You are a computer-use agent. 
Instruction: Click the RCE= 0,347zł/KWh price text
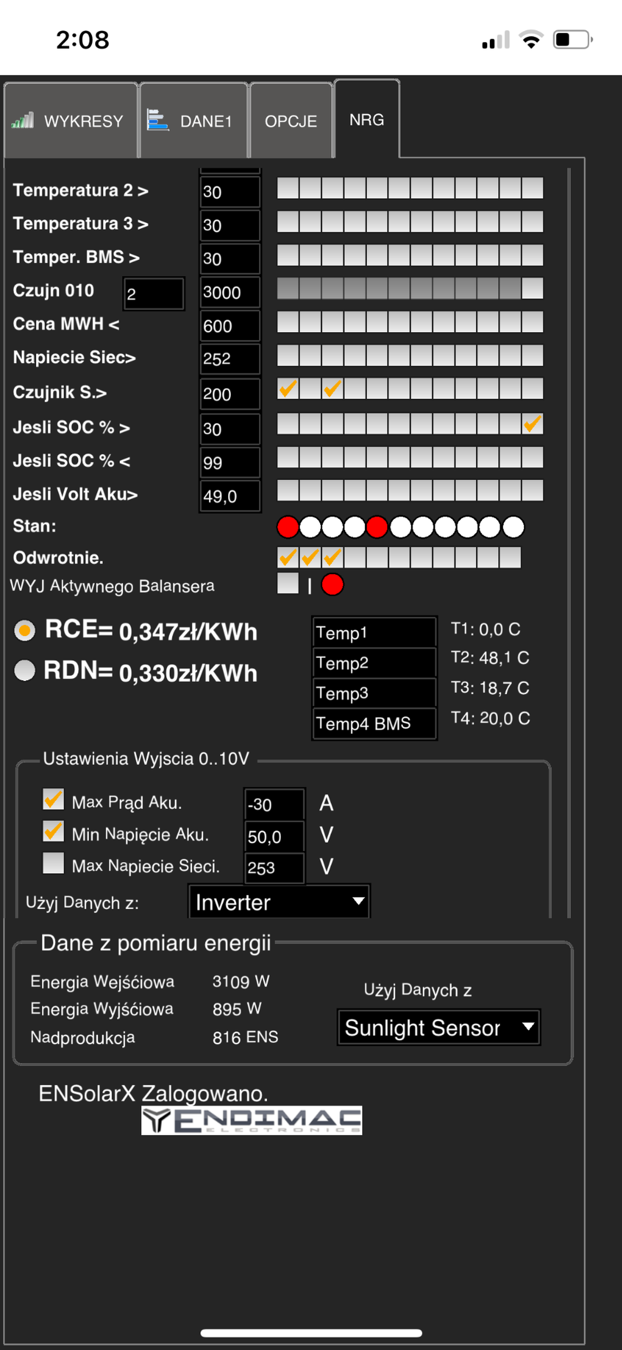pyautogui.click(x=151, y=631)
